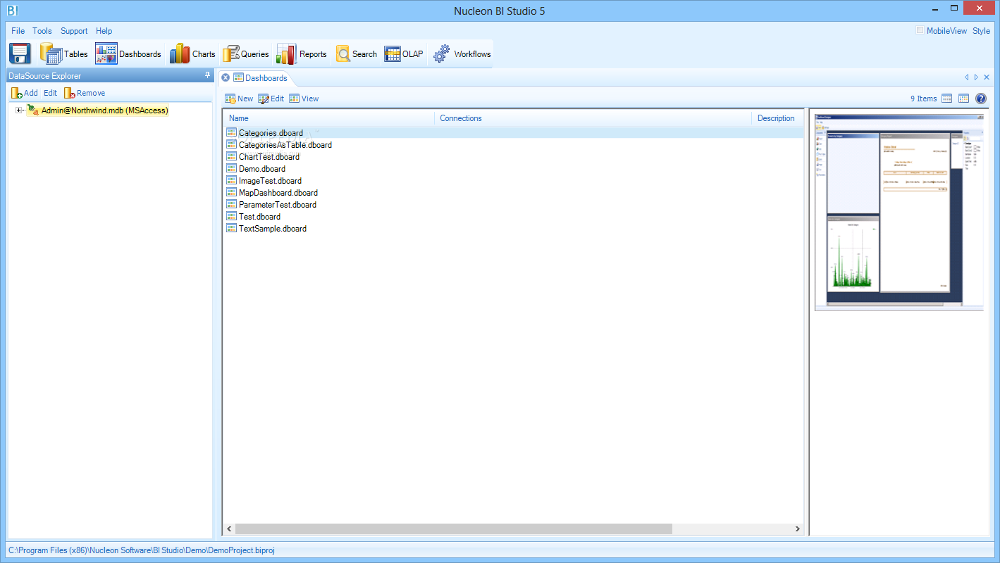
Task: Expand the Admin@Northwind.mdb tree node
Action: pos(19,110)
